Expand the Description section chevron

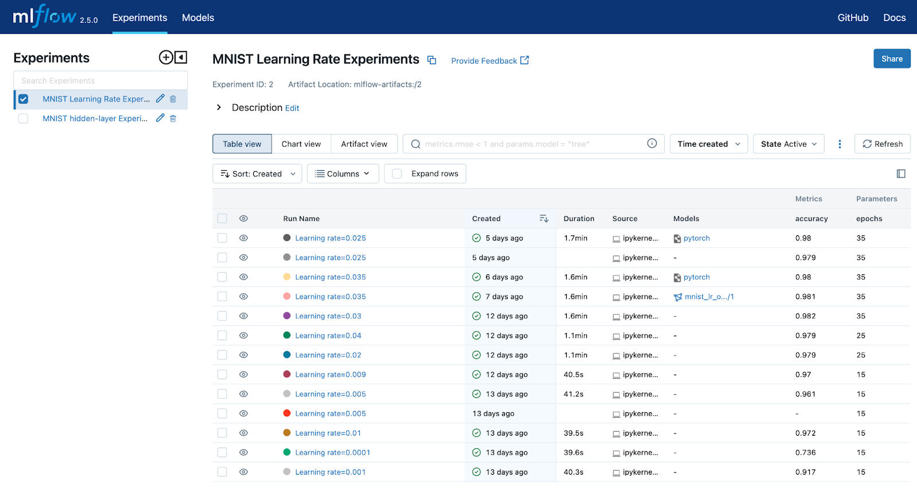pyautogui.click(x=219, y=108)
